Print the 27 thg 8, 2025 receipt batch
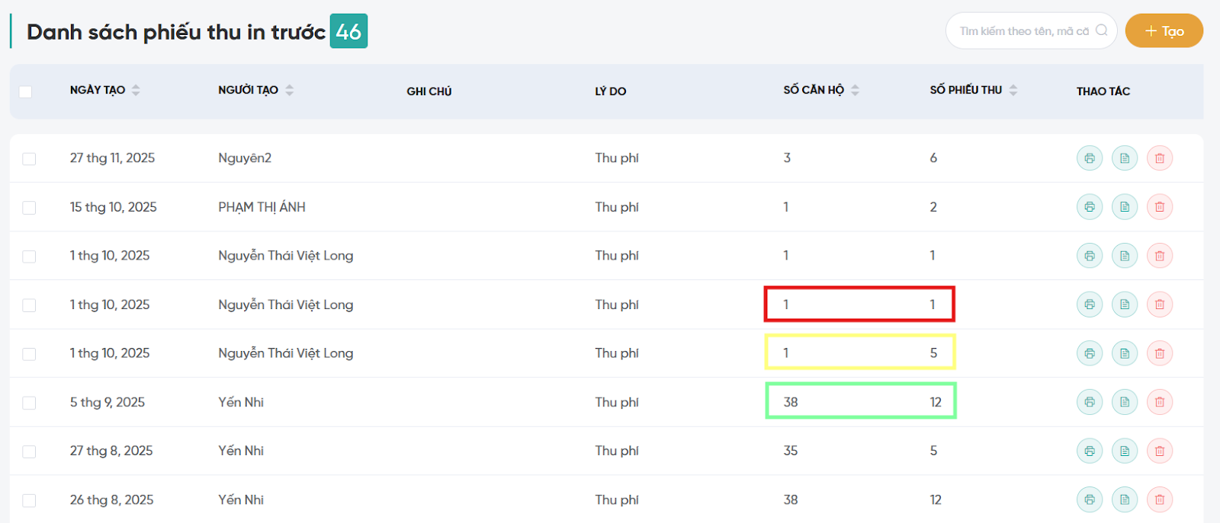This screenshot has height=523, width=1220. [1089, 451]
